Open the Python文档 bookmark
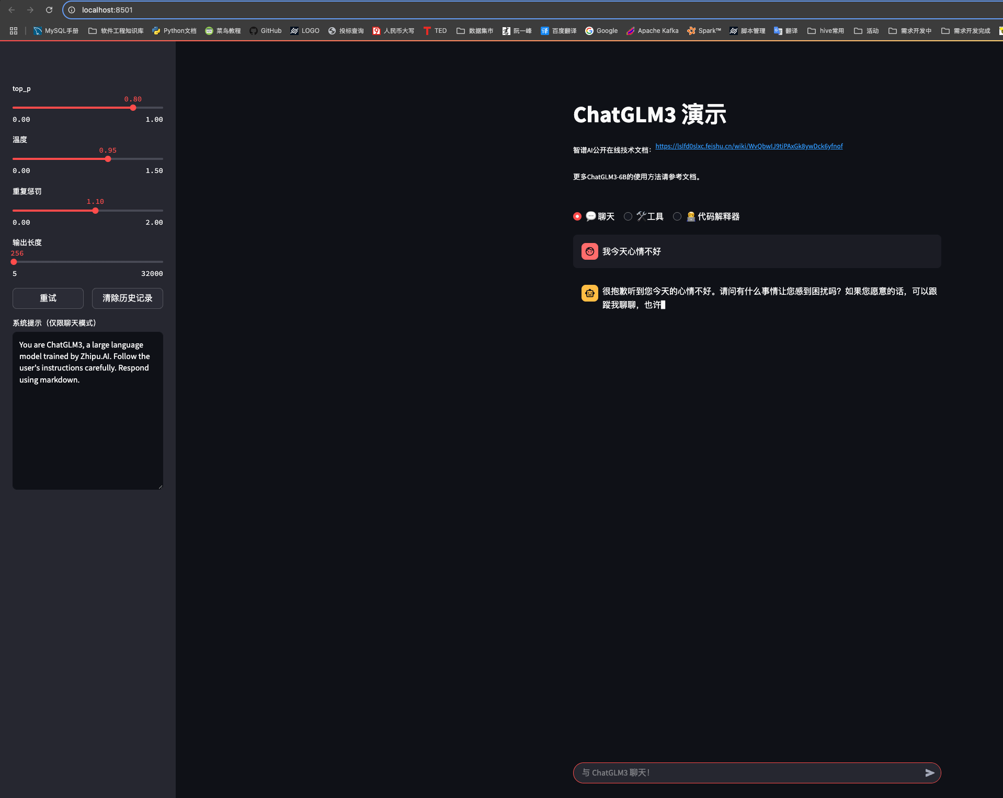This screenshot has height=798, width=1003. [x=174, y=31]
